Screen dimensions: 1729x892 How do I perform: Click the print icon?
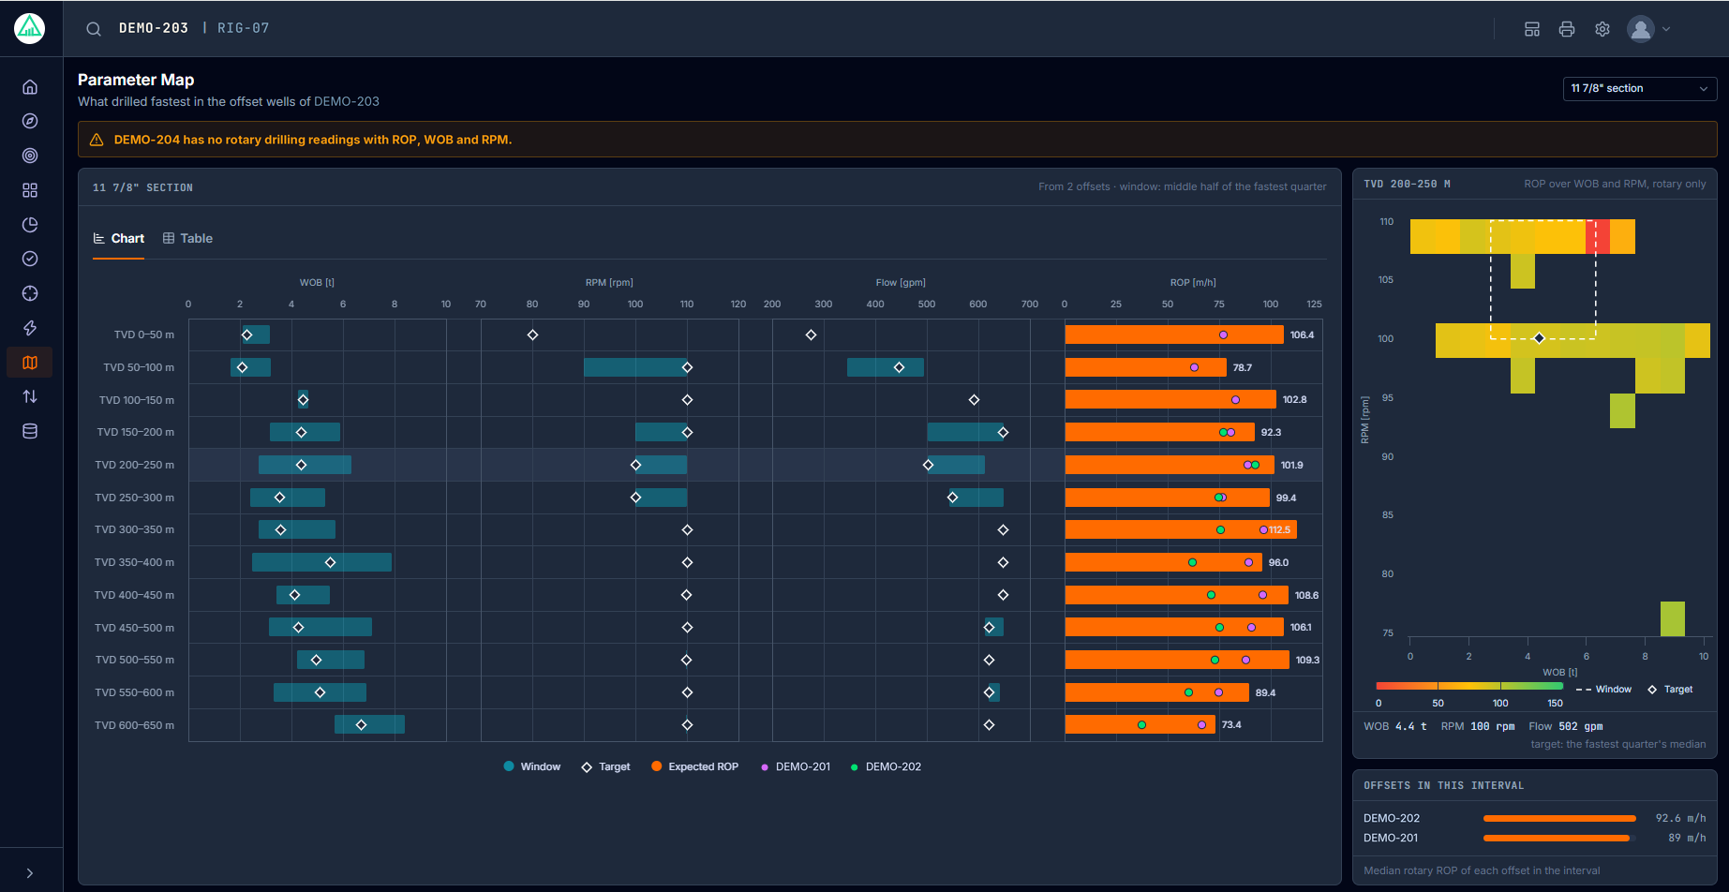pyautogui.click(x=1567, y=29)
